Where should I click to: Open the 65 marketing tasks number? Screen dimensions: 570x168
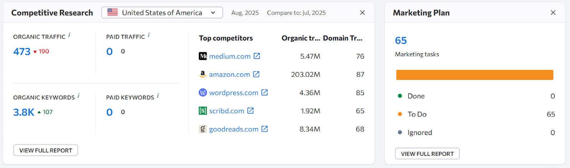(x=401, y=40)
